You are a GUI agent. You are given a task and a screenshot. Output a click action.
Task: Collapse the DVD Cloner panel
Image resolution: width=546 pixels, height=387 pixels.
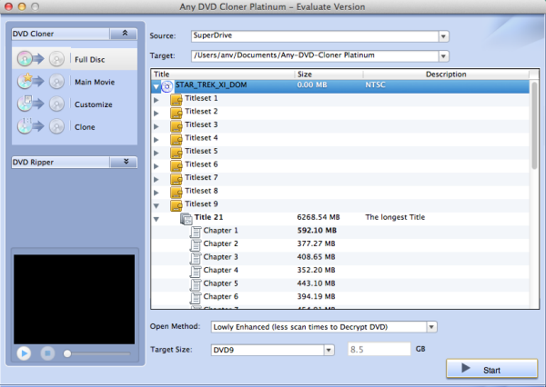[125, 34]
